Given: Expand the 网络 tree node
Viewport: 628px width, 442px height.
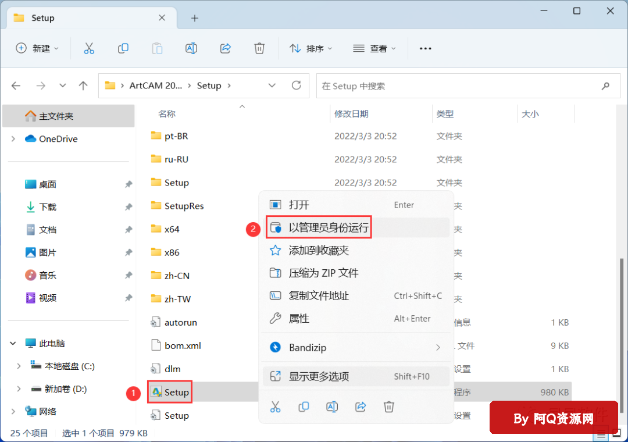Looking at the screenshot, I should (13, 412).
